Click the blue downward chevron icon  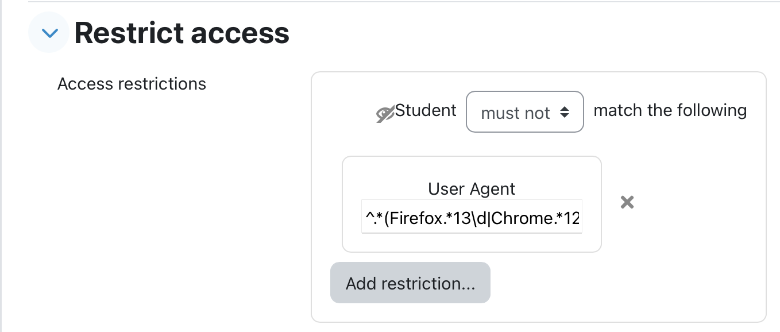[x=49, y=33]
